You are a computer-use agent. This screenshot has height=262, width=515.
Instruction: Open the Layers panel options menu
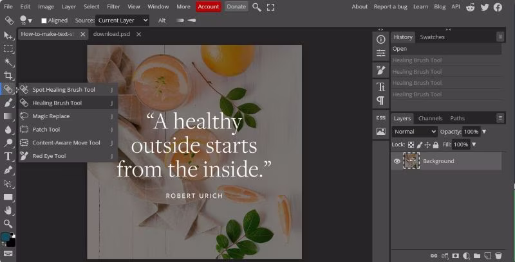500,118
